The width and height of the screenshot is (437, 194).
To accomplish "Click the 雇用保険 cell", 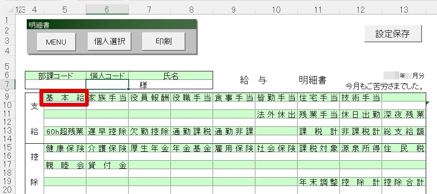I will pos(234,148).
